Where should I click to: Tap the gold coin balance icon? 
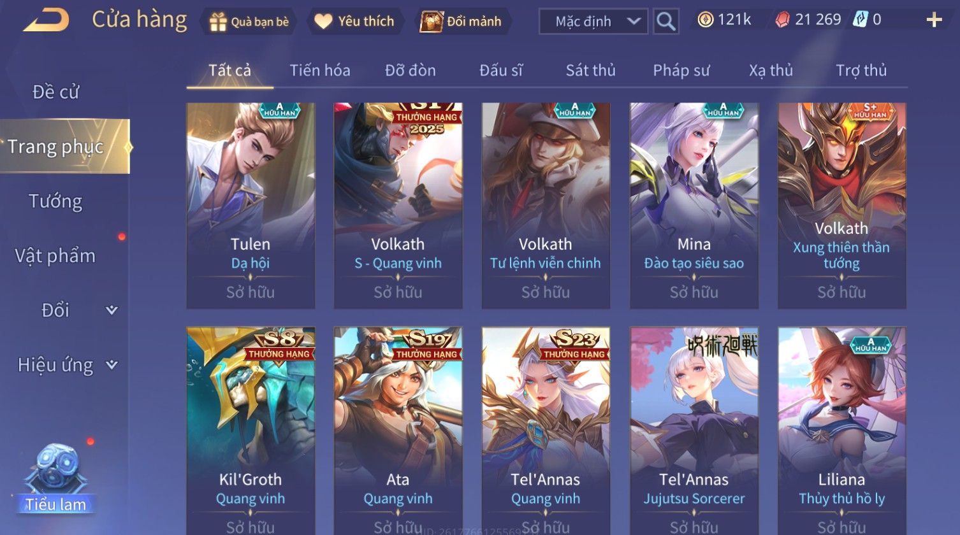pos(705,20)
